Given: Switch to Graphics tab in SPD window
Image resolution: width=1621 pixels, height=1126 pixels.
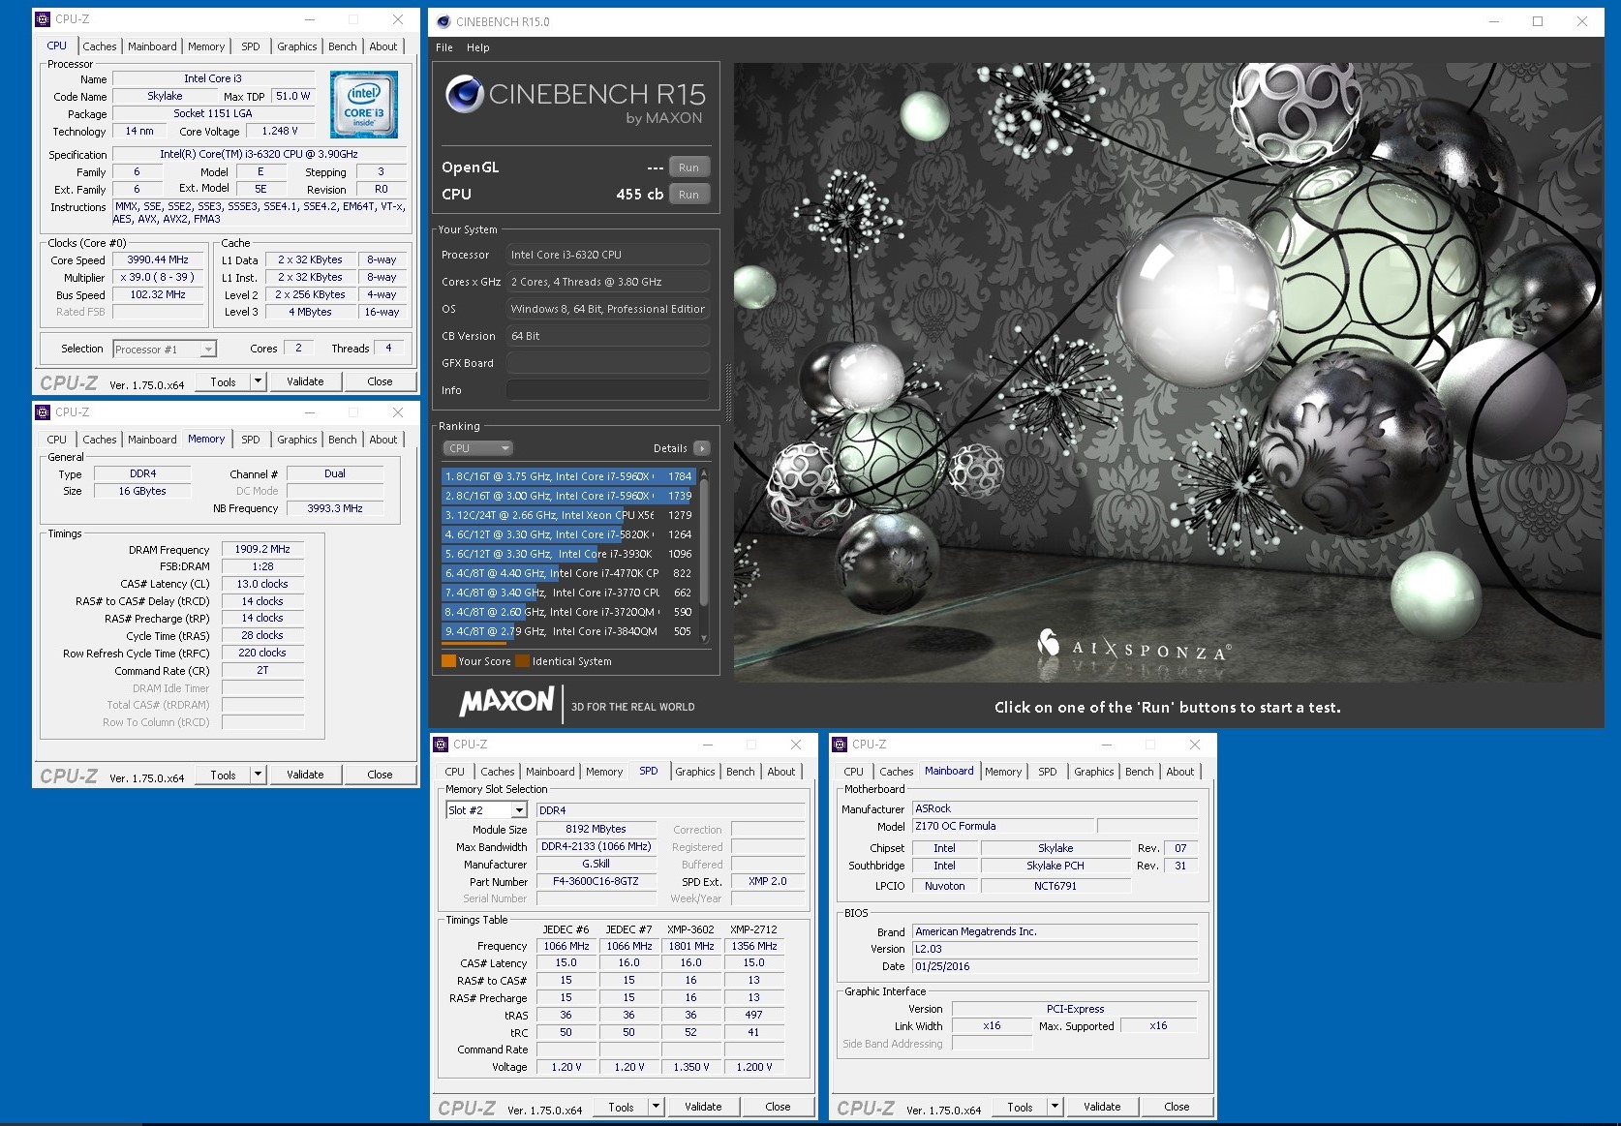Looking at the screenshot, I should click(695, 772).
